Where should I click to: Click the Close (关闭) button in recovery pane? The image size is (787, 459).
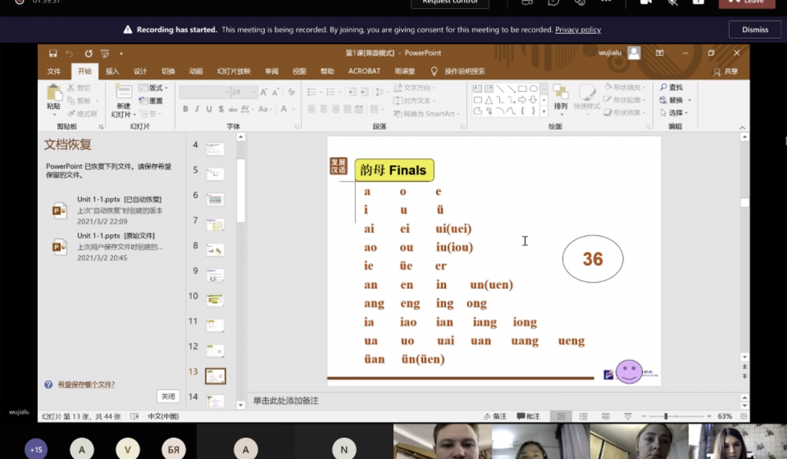168,396
